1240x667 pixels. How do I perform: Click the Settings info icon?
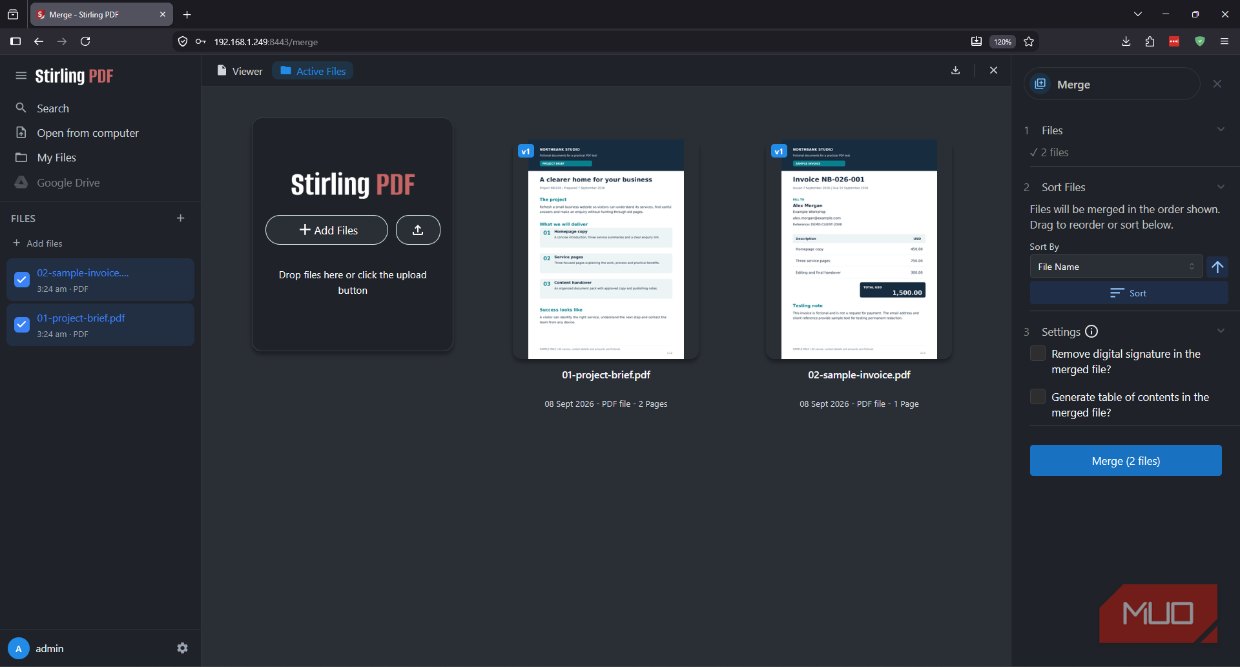(1091, 331)
